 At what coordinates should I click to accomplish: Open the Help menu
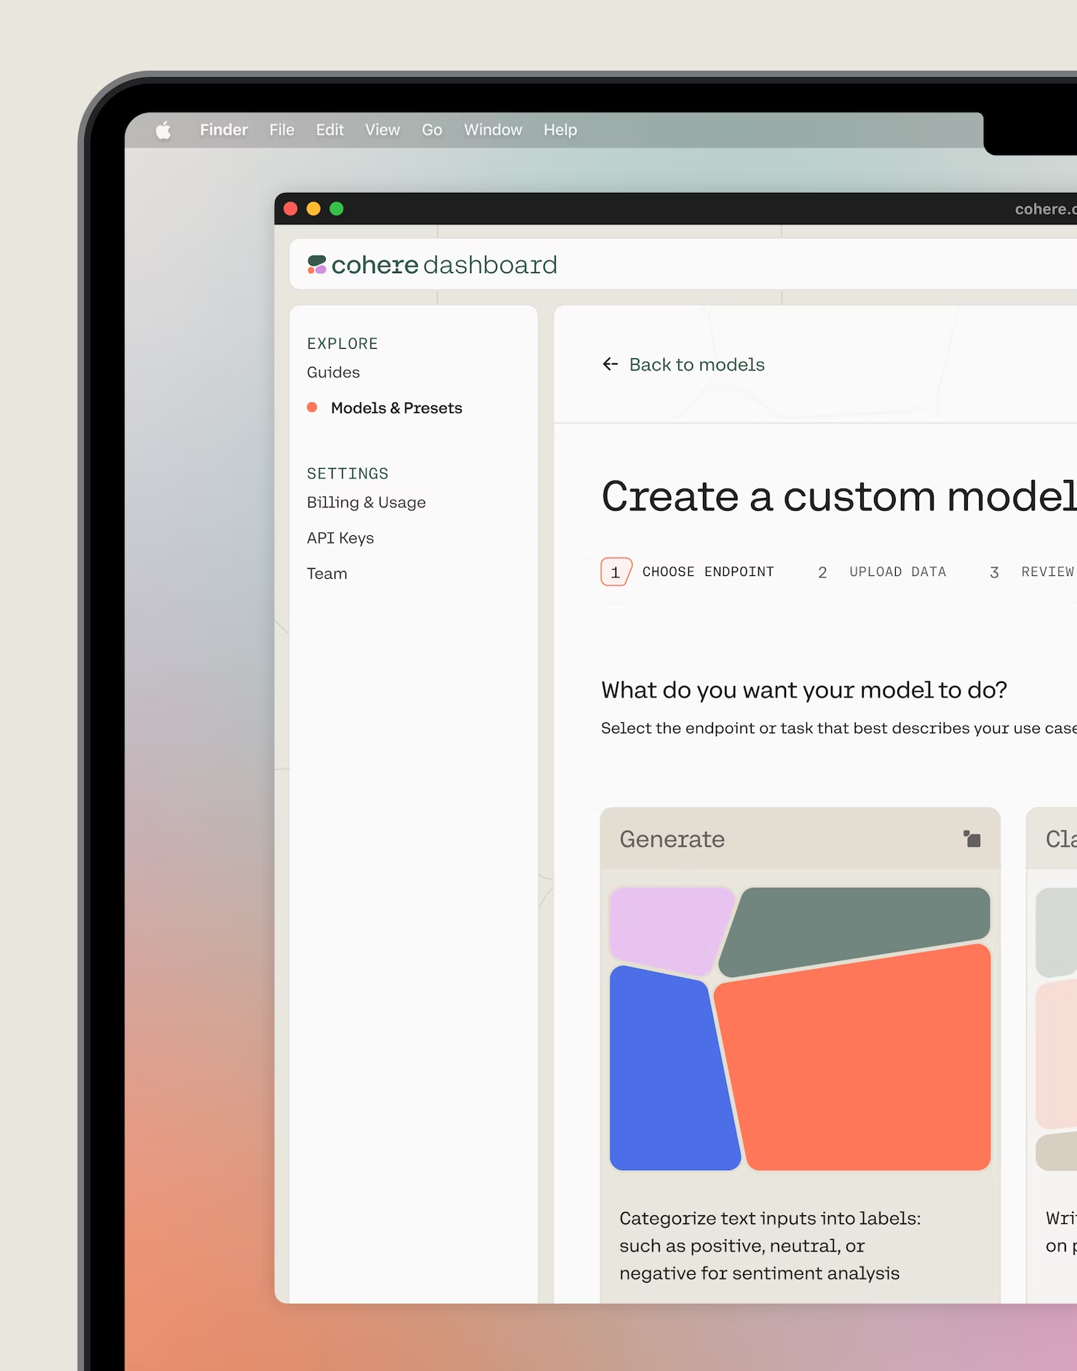click(560, 130)
